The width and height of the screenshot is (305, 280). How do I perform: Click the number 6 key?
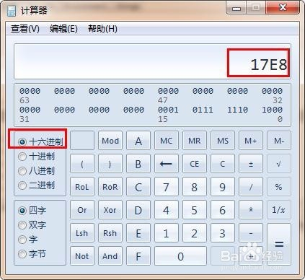pos(223,210)
